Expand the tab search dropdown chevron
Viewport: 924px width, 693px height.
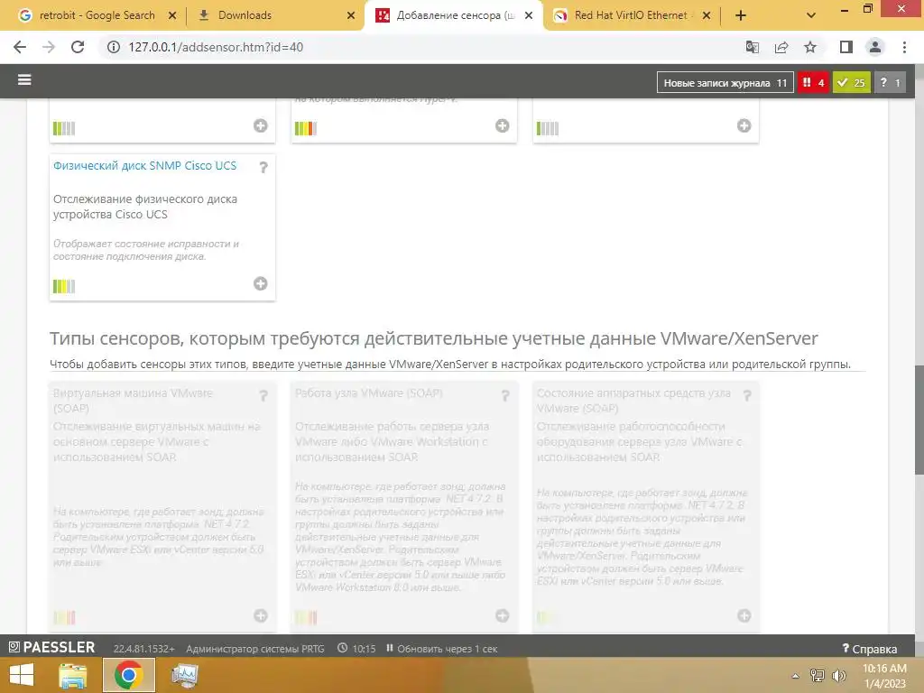point(811,15)
